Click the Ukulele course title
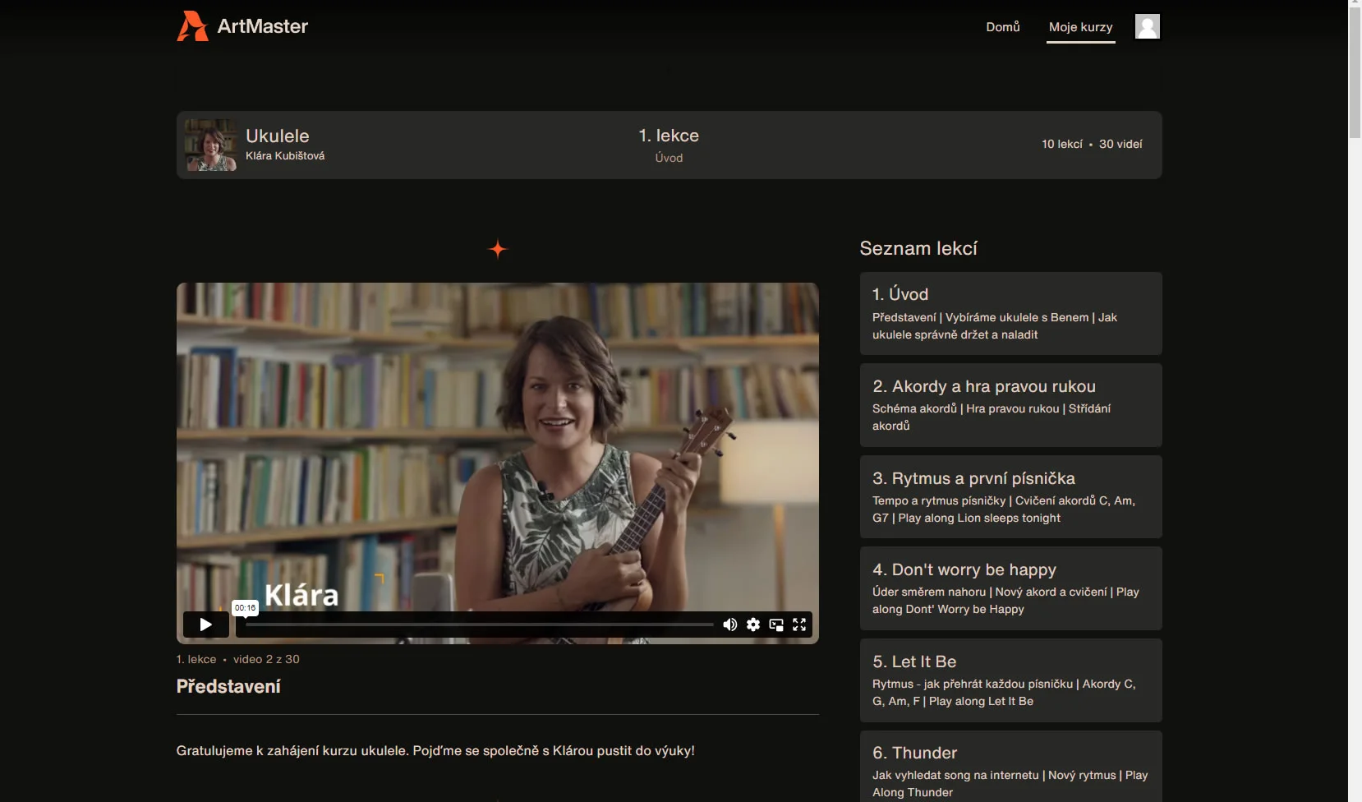The width and height of the screenshot is (1362, 802). coord(278,136)
